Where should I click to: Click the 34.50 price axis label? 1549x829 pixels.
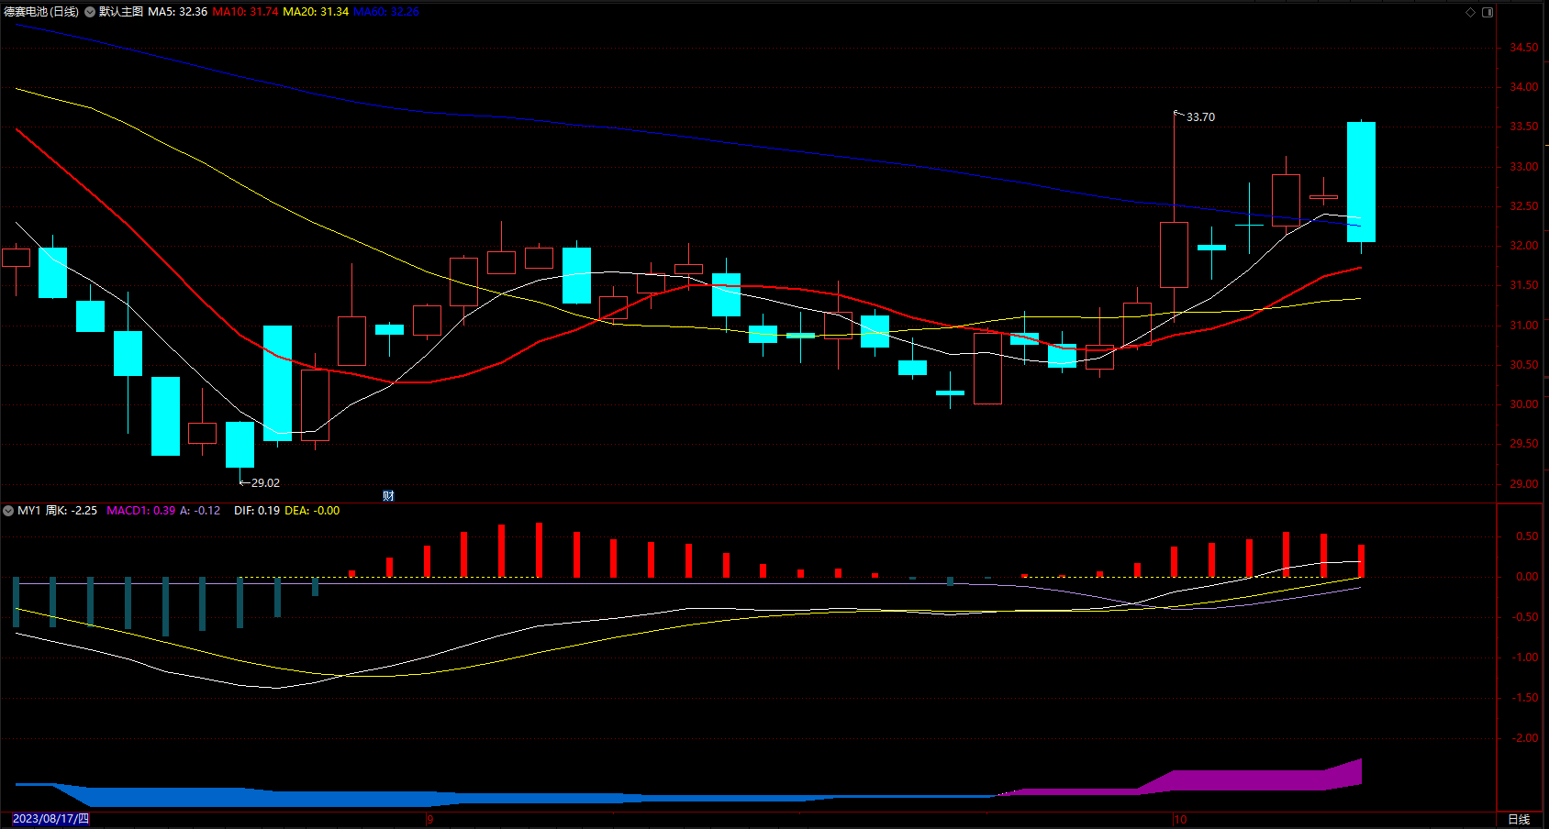coord(1524,48)
